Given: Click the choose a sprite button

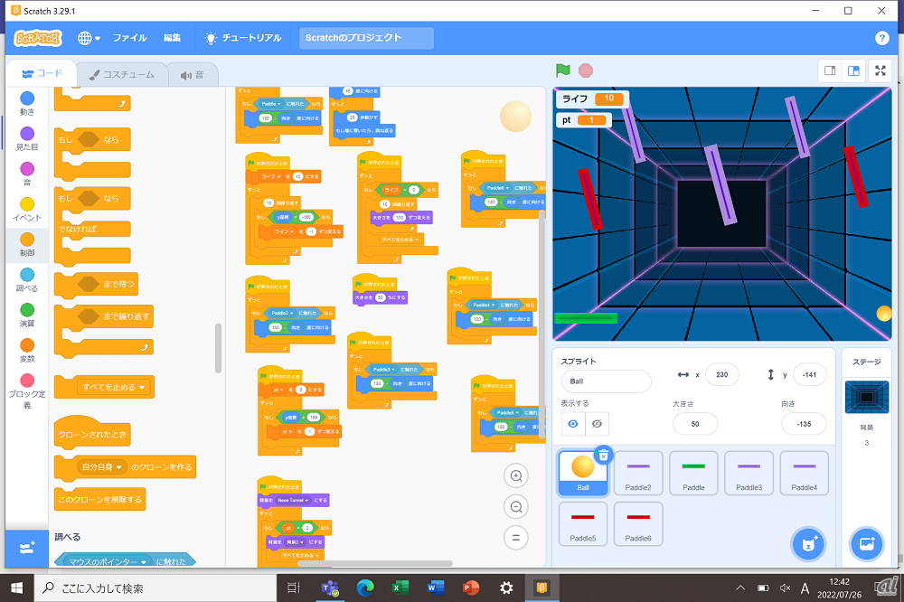Looking at the screenshot, I should (x=807, y=544).
